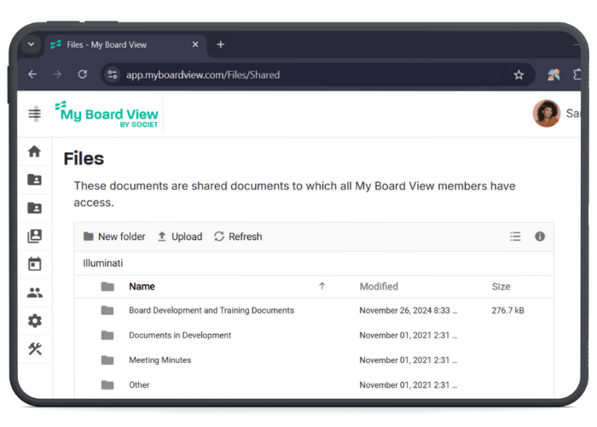597x427 pixels.
Task: Open the tools wrench-and-hammer sidebar icon
Action: [35, 348]
